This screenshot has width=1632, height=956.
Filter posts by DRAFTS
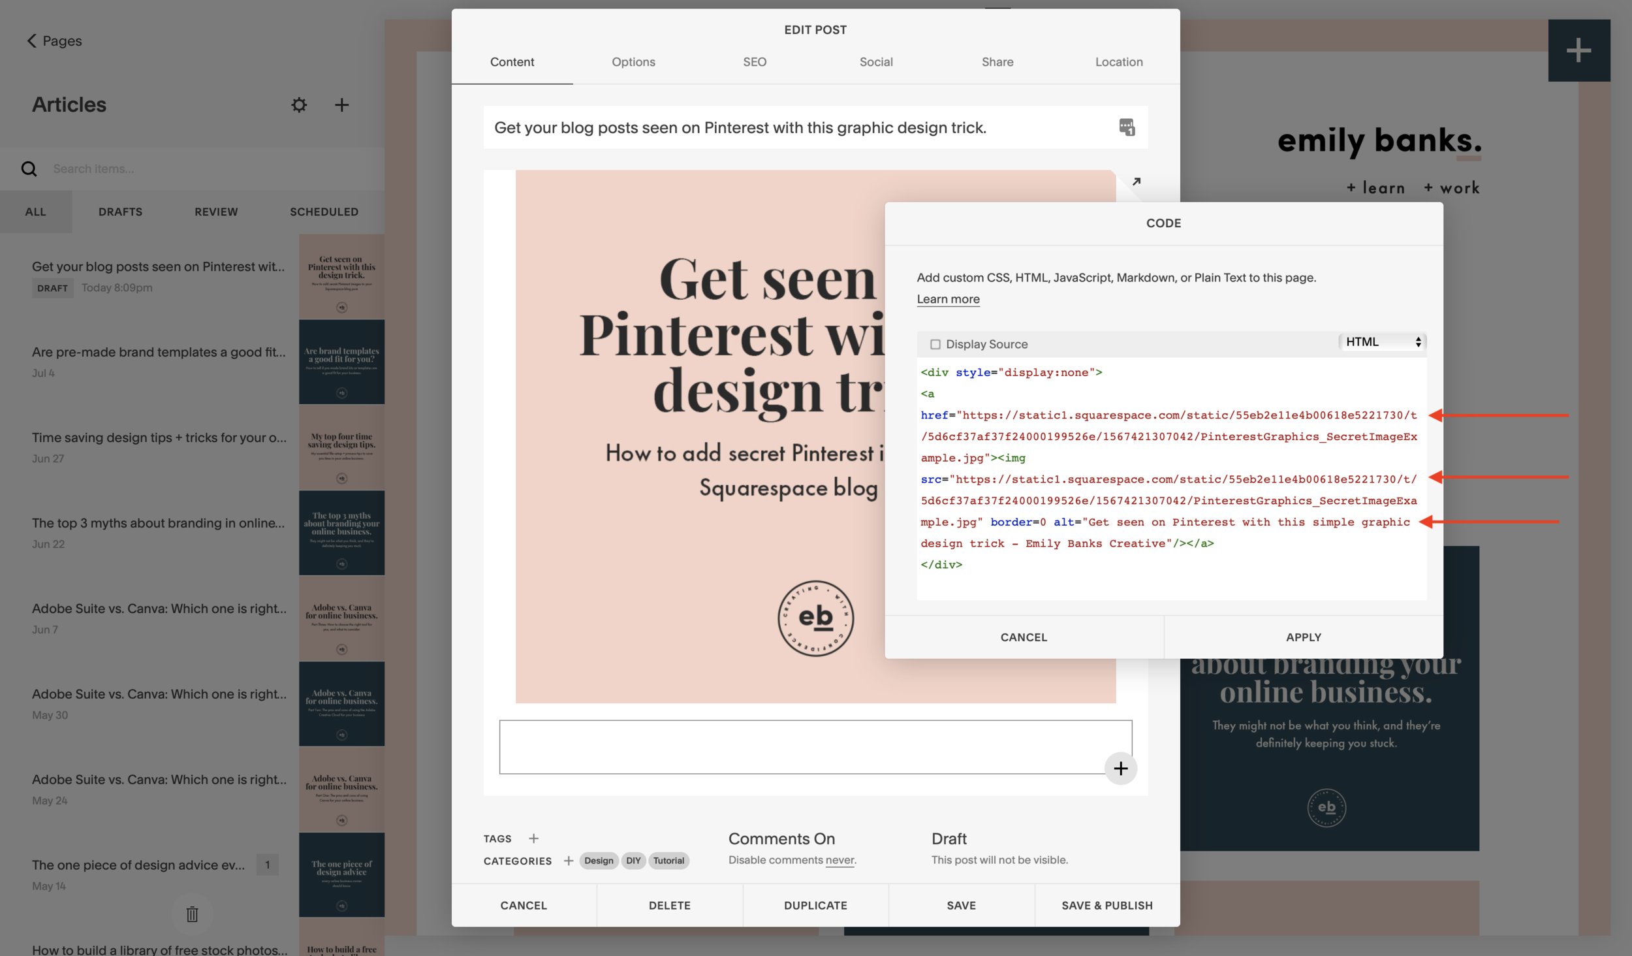point(120,212)
